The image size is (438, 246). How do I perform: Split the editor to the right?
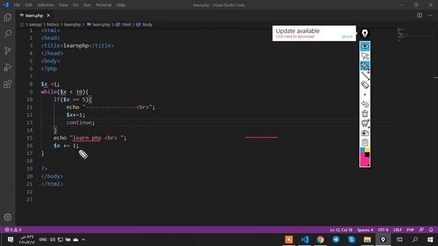[420, 15]
